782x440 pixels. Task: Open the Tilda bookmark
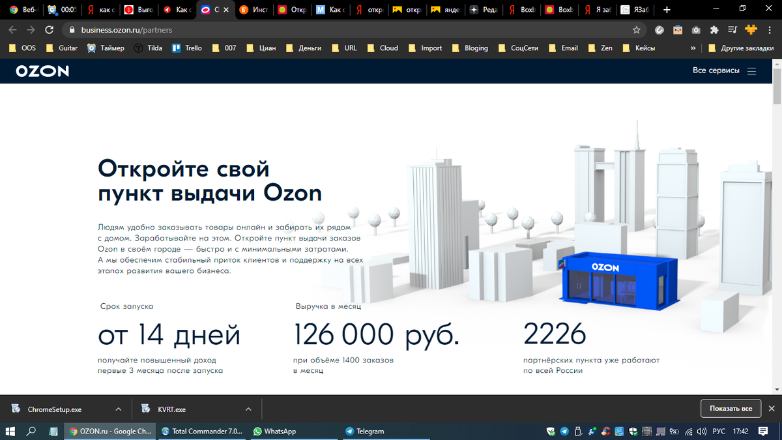(148, 48)
